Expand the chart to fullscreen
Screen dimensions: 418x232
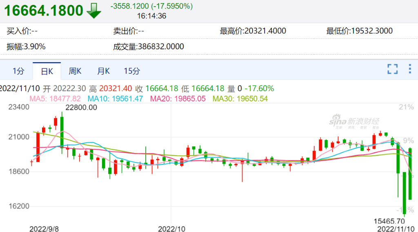[x=392, y=69]
